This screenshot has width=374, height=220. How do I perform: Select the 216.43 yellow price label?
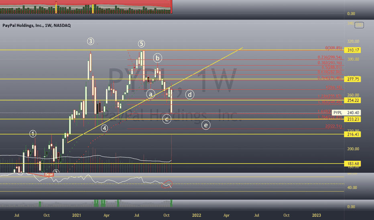(x=353, y=134)
